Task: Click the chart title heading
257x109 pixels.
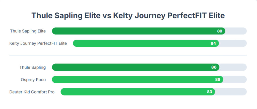Action: pyautogui.click(x=128, y=16)
